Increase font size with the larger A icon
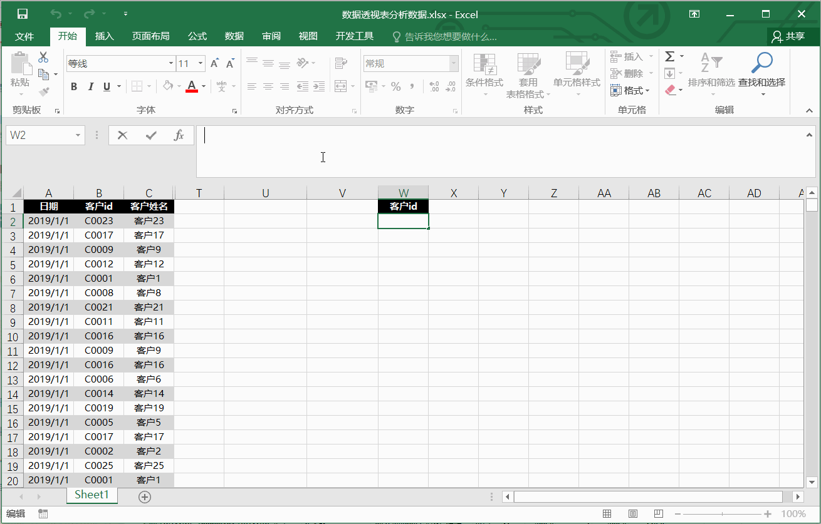Image resolution: width=821 pixels, height=524 pixels. (x=215, y=63)
